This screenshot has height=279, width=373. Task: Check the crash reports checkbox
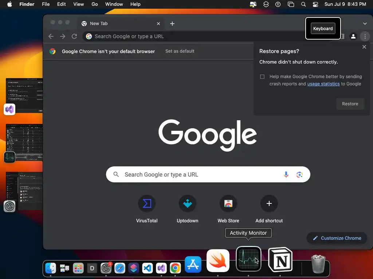click(x=262, y=77)
